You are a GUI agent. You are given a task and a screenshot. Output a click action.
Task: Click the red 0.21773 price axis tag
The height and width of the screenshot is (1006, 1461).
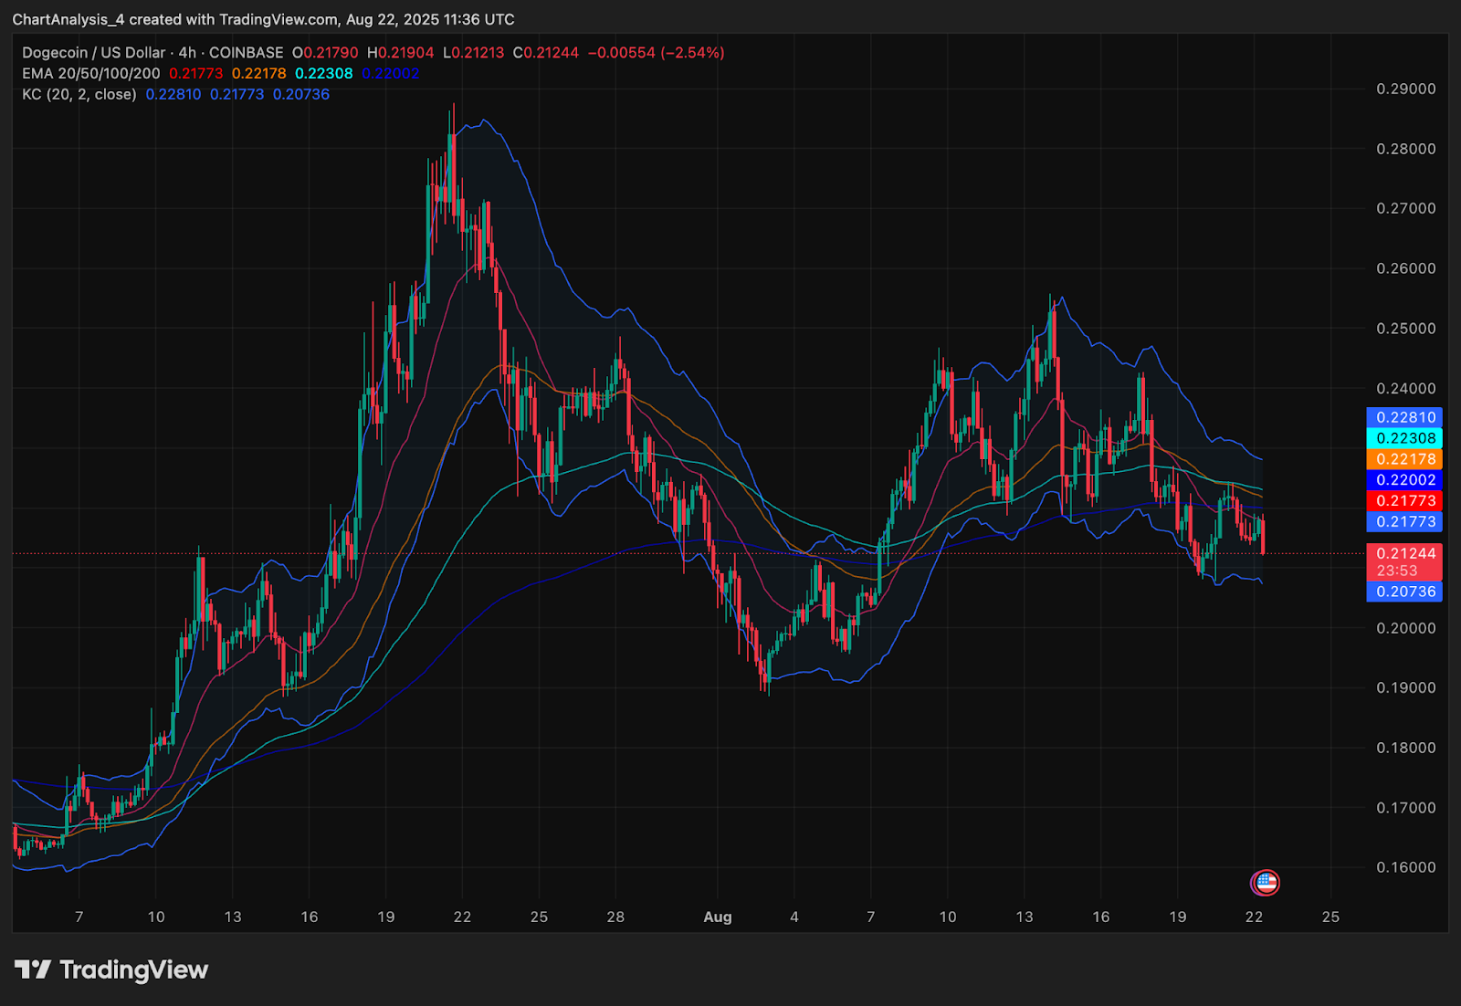click(1404, 500)
